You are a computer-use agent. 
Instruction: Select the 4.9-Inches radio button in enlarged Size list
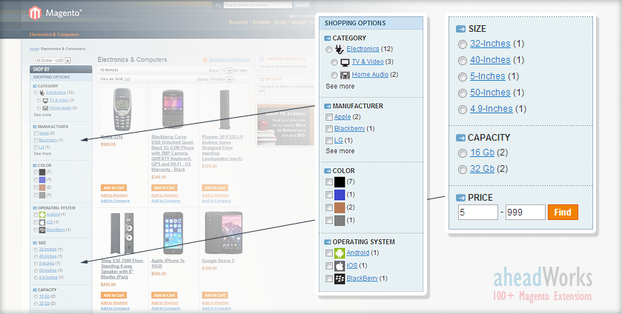[462, 110]
